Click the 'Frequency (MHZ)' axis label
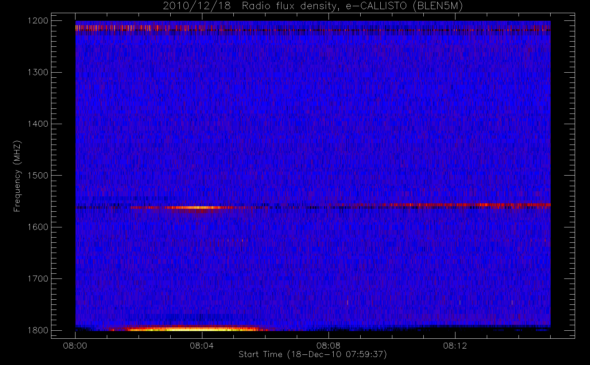The width and height of the screenshot is (590, 365). click(17, 176)
